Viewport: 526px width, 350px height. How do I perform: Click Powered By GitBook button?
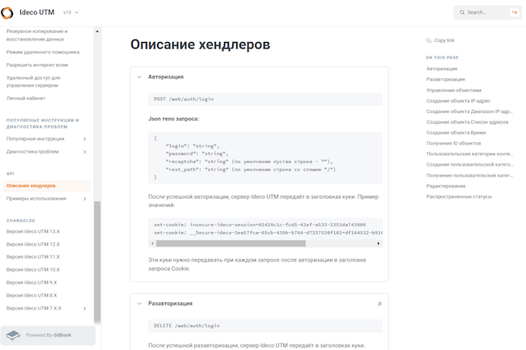click(x=48, y=335)
